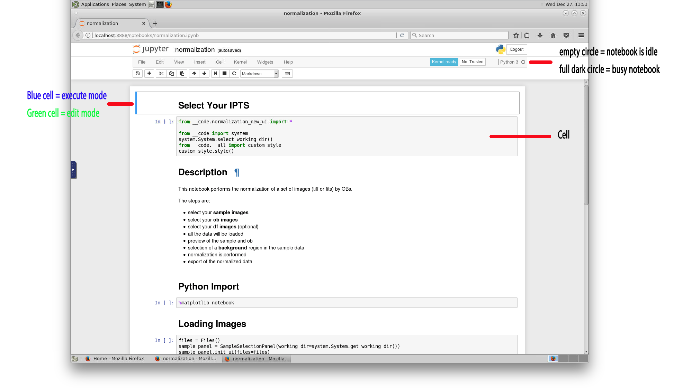The width and height of the screenshot is (683, 388).
Task: Run cell and select below
Action: point(215,74)
